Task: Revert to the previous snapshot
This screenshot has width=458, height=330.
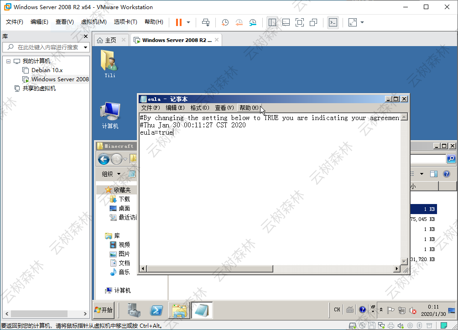Action: (239, 22)
